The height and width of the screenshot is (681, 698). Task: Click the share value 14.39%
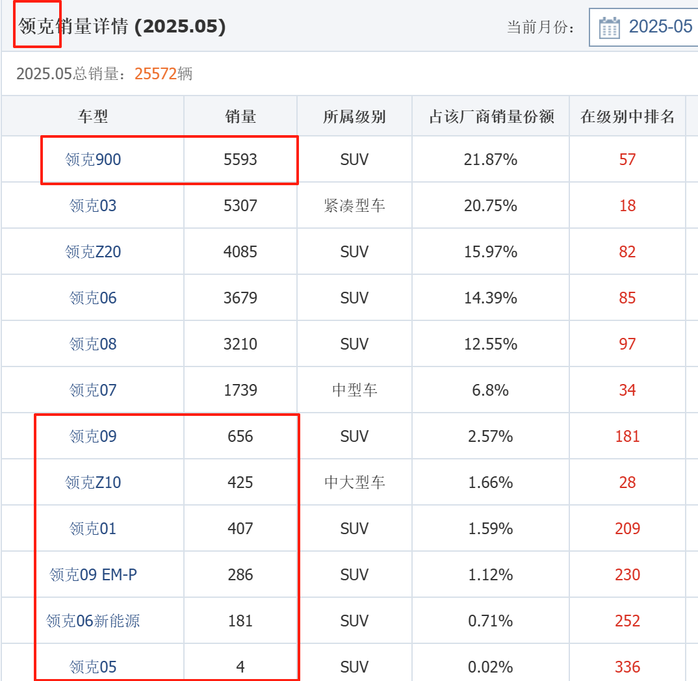[491, 298]
